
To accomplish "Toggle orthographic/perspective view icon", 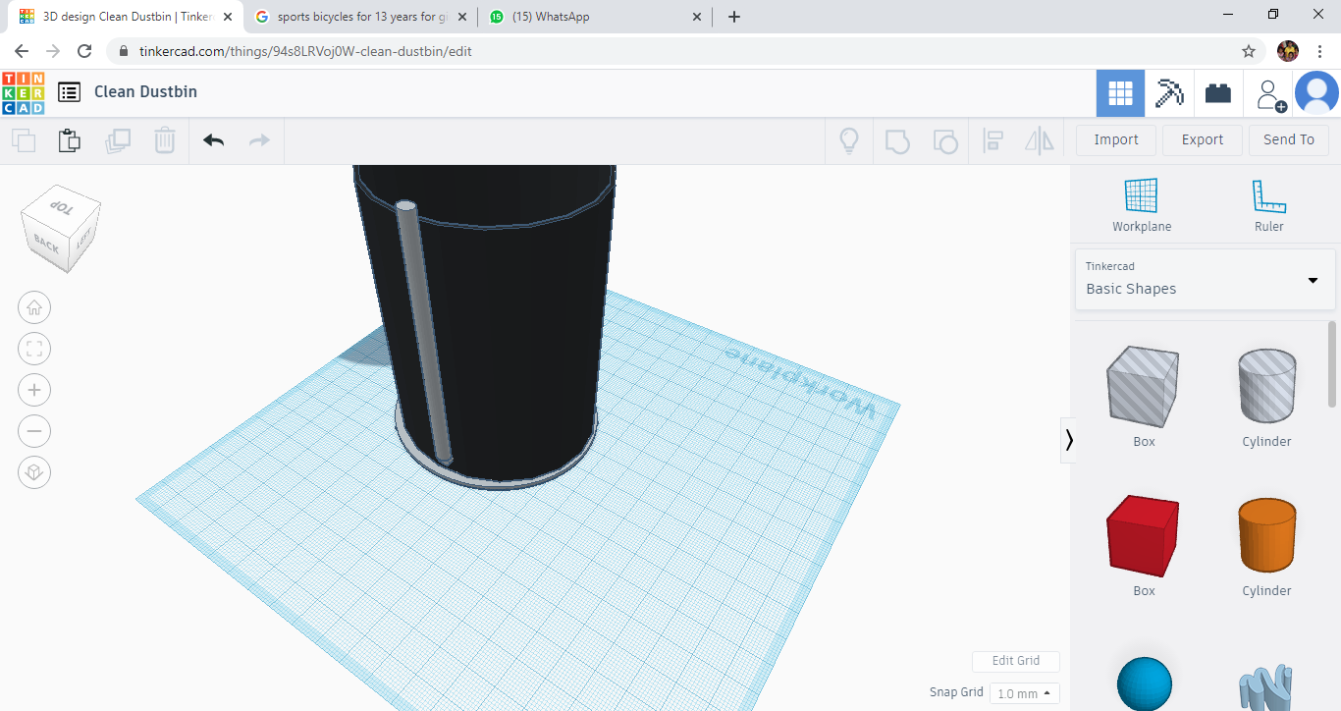I will click(34, 472).
